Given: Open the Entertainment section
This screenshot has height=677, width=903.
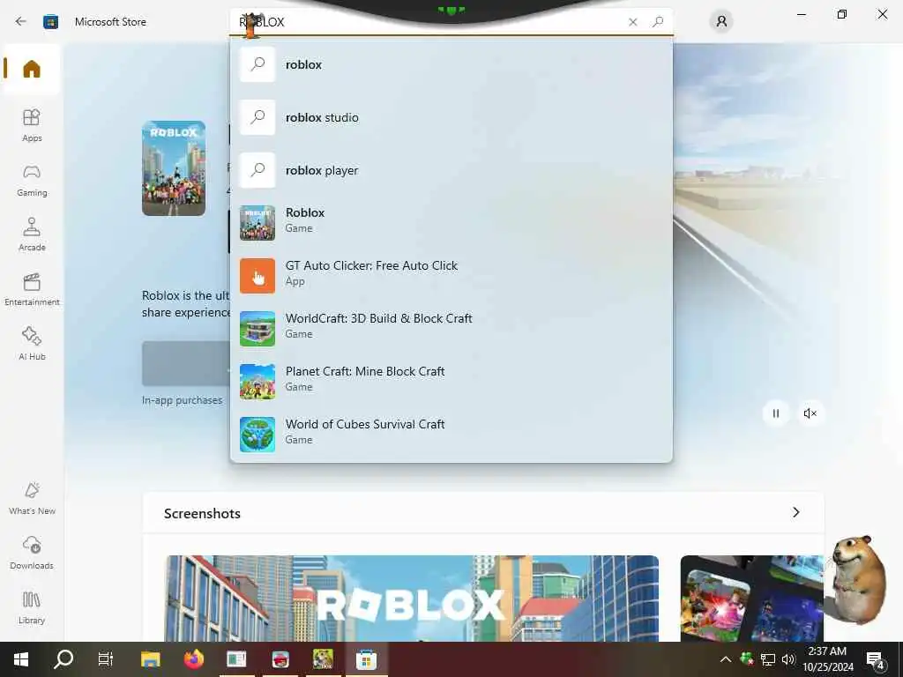Looking at the screenshot, I should pos(32,289).
